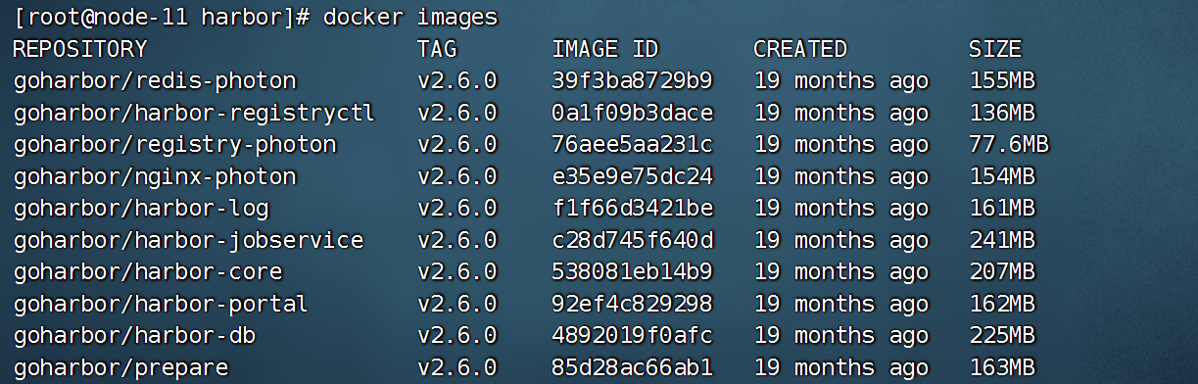The height and width of the screenshot is (384, 1198).
Task: Select goharbor/harbor-db repository name
Action: pyautogui.click(x=133, y=336)
